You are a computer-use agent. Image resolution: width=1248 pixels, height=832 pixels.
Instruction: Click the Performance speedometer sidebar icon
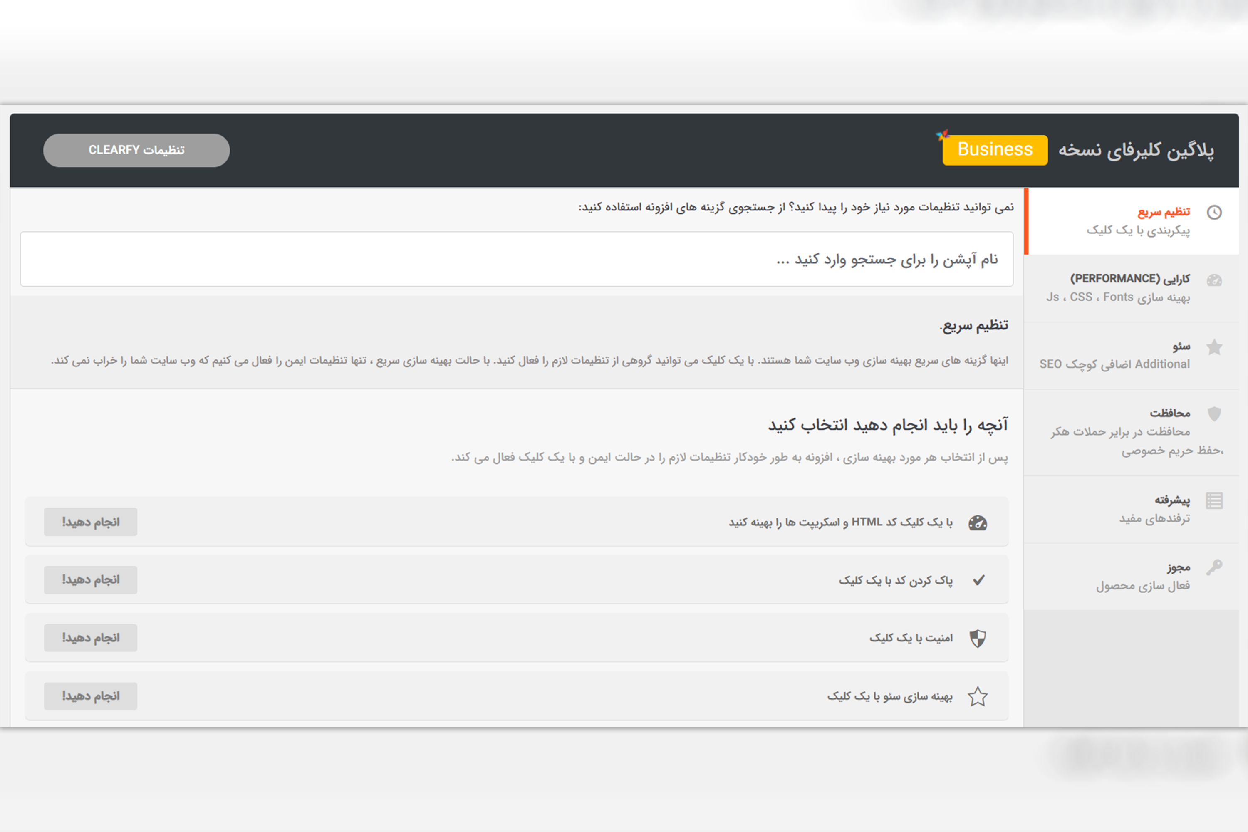[1214, 280]
